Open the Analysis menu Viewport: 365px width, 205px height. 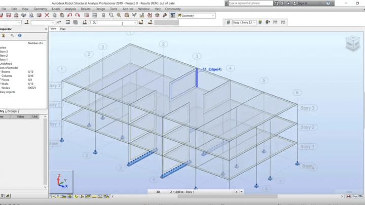70,9
